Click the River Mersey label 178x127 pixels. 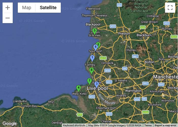coord(107,99)
